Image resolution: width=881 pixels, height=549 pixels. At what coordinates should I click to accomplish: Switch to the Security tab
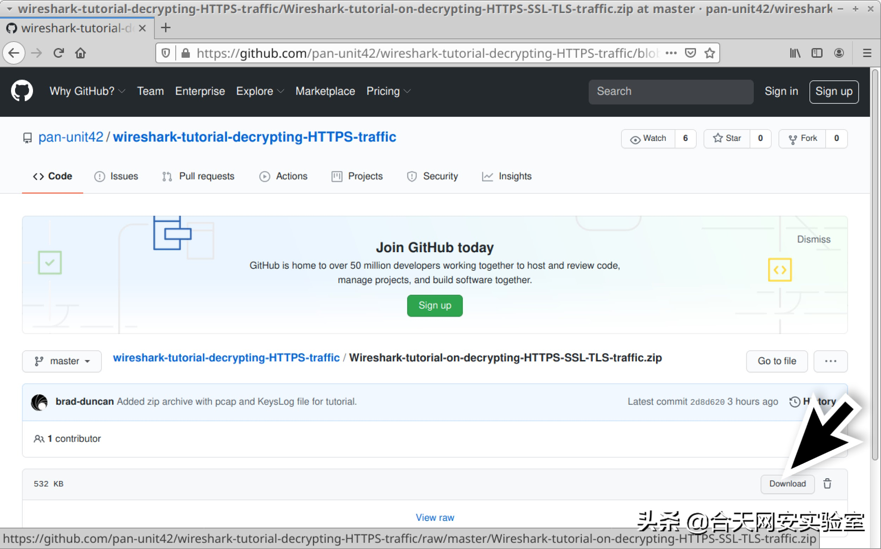click(432, 176)
